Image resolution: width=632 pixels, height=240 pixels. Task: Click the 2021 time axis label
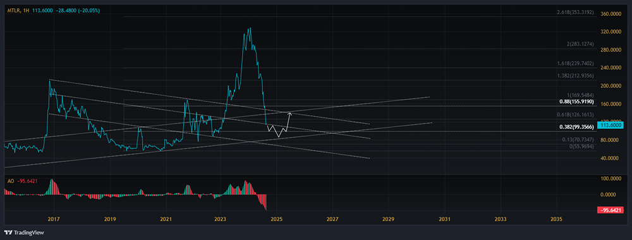[166, 219]
